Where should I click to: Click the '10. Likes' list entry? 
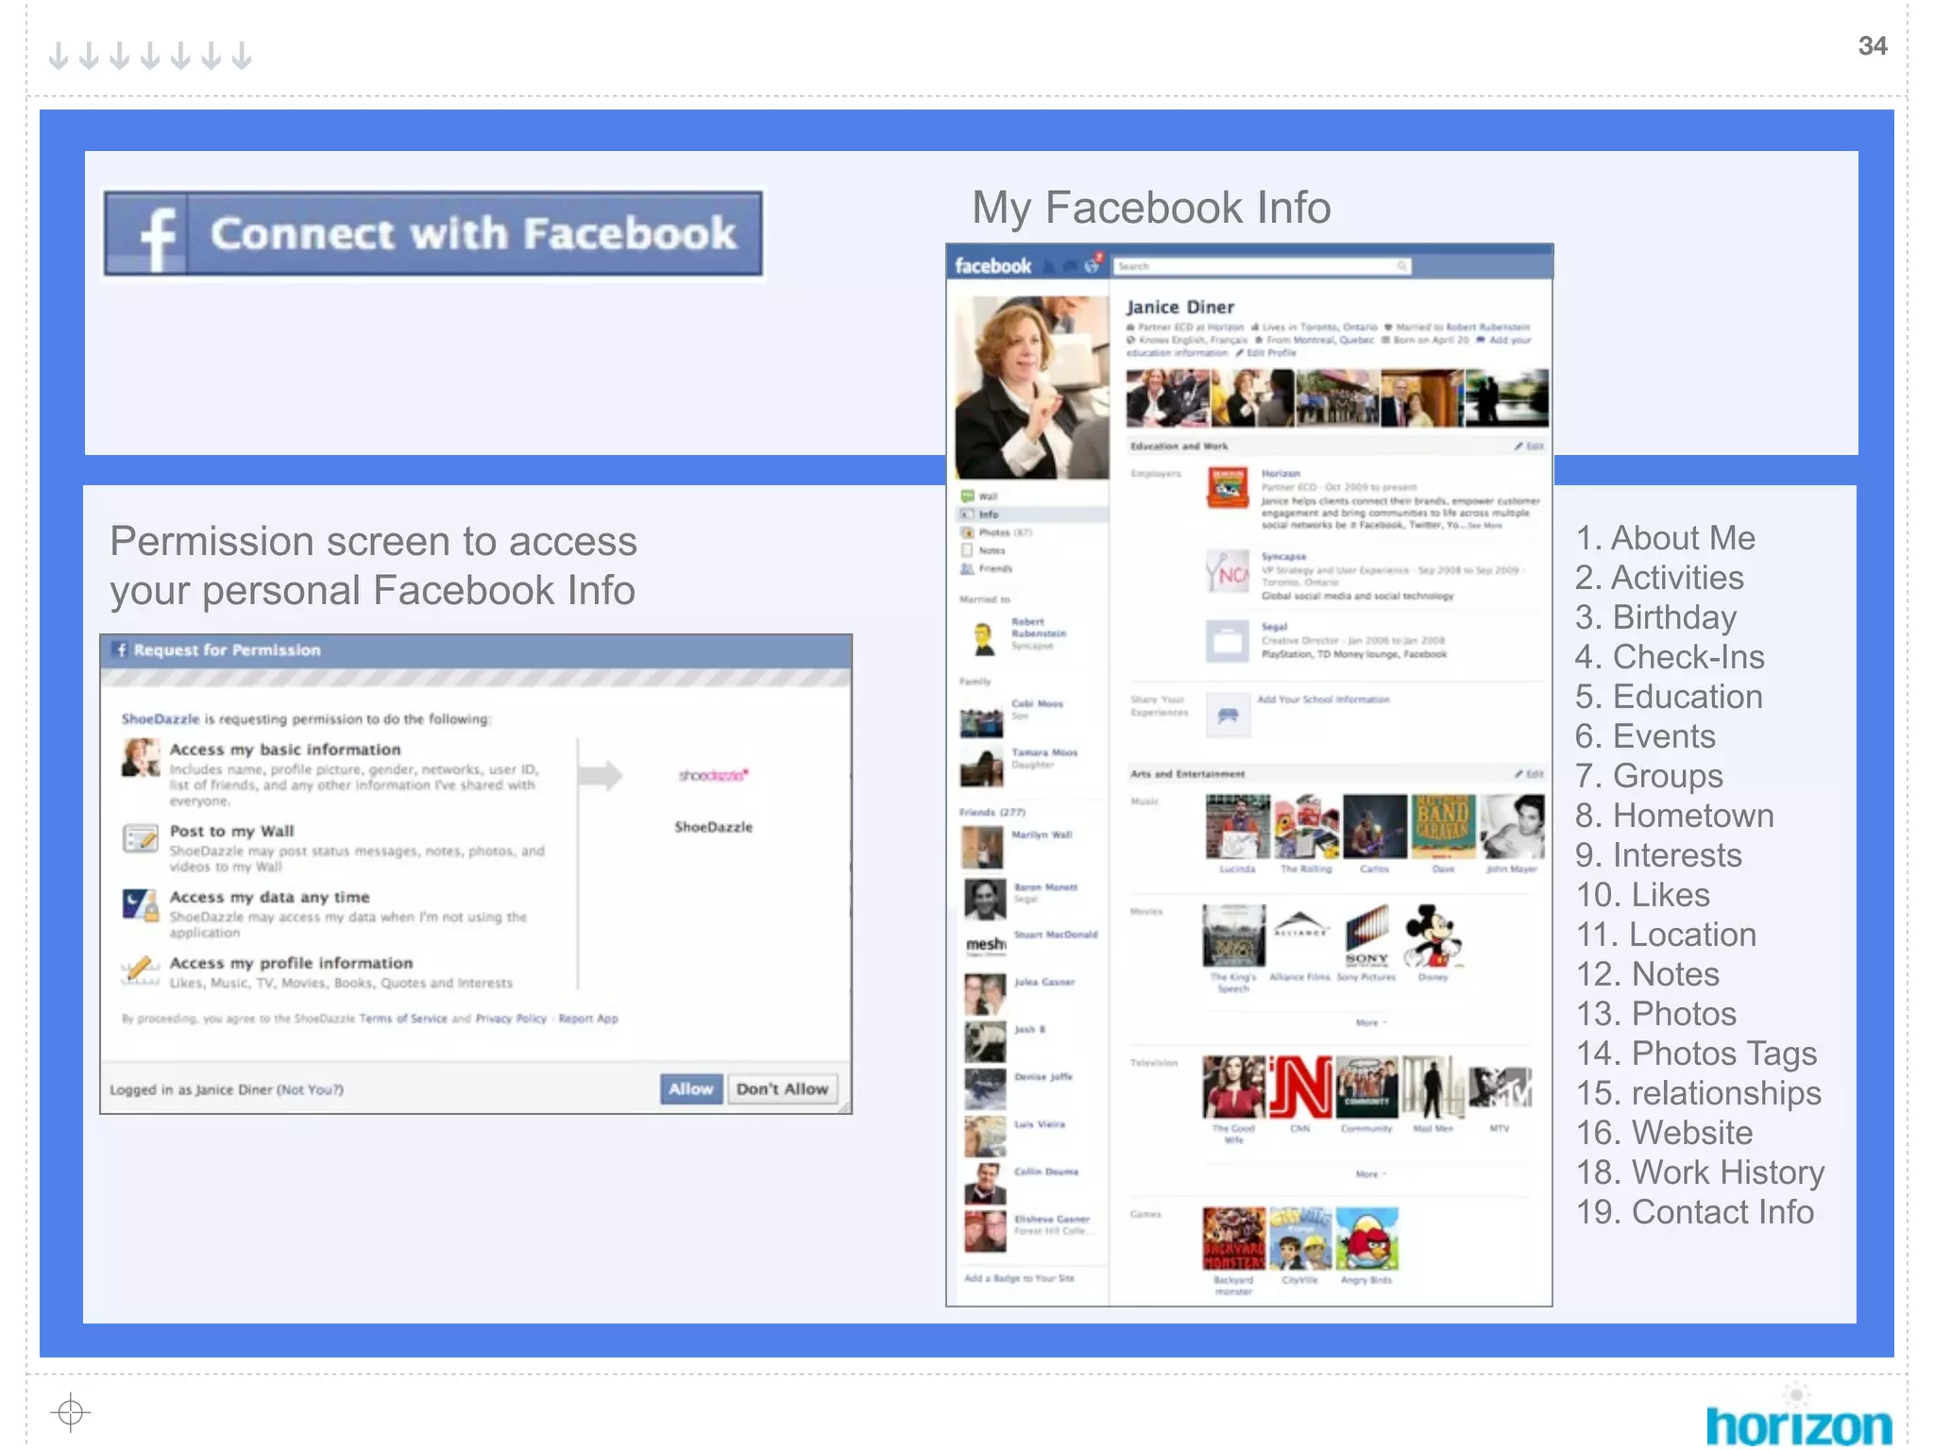pyautogui.click(x=1643, y=895)
